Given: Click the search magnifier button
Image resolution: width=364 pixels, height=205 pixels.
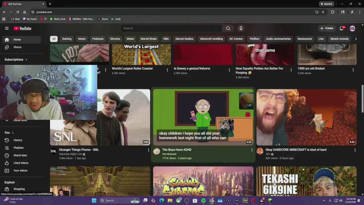Looking at the screenshot, I should 228,28.
